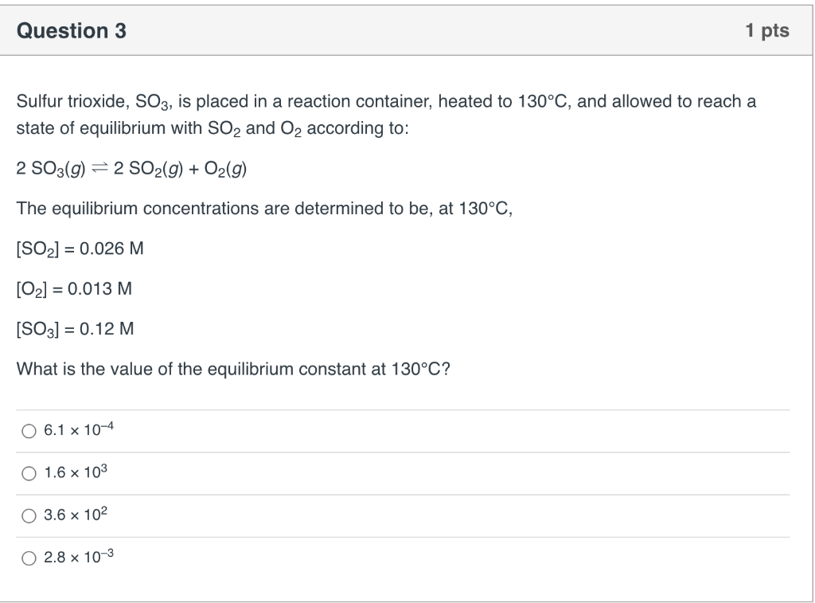Choose the 1.6 × 10³ radio button
The width and height of the screenshot is (815, 603).
[29, 473]
